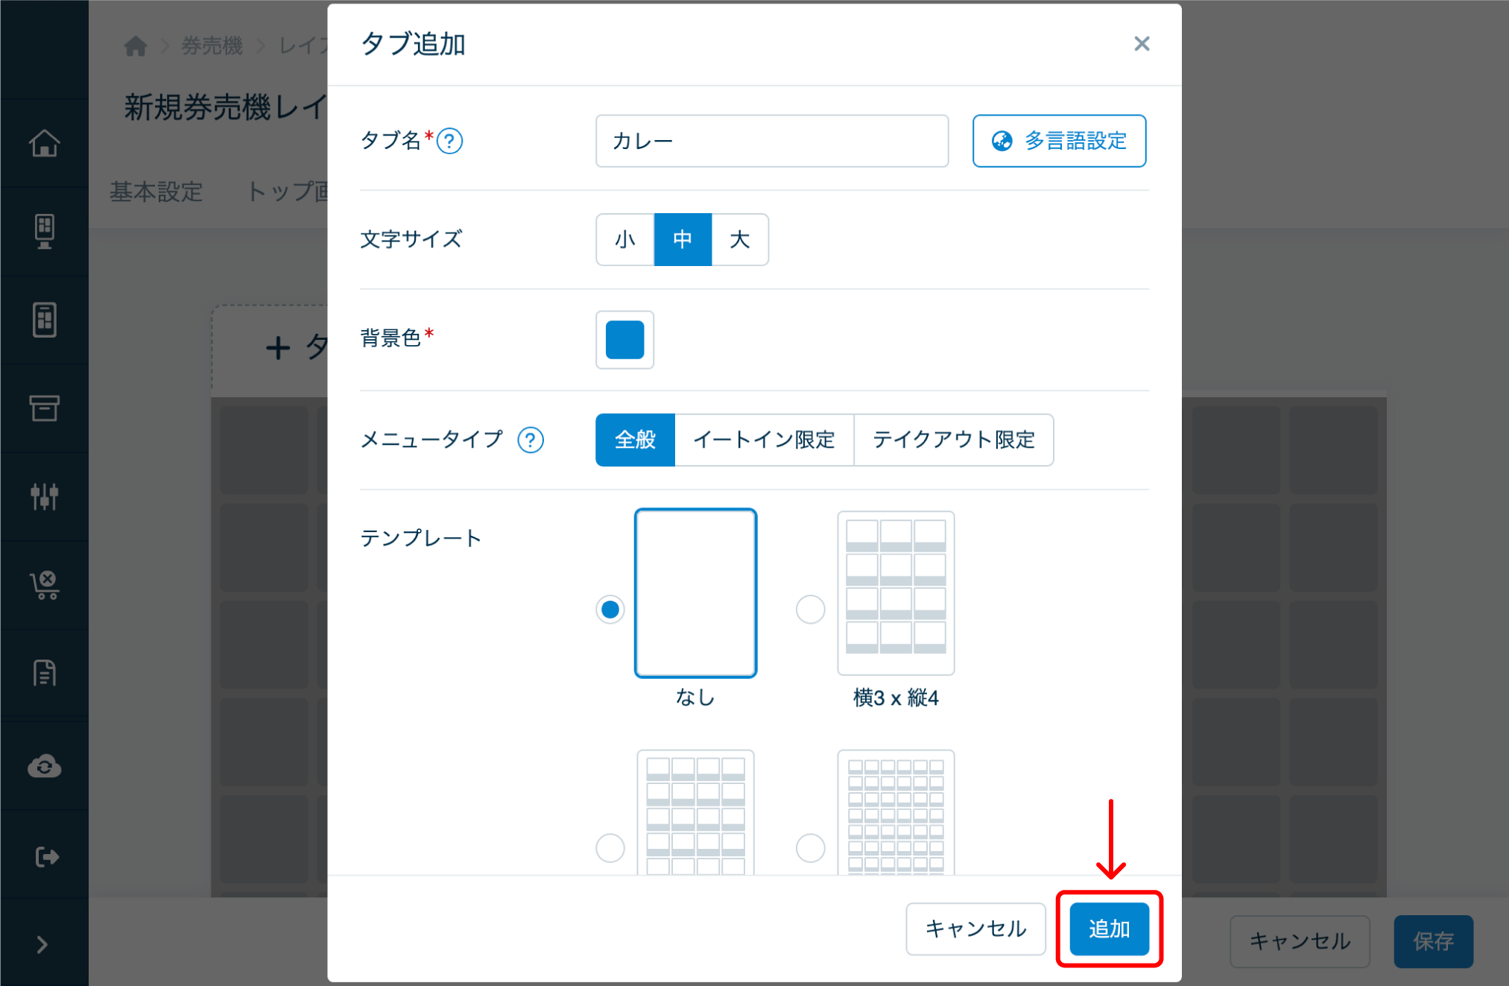The width and height of the screenshot is (1509, 986).
Task: Show help for メニュータイプ
Action: point(531,440)
